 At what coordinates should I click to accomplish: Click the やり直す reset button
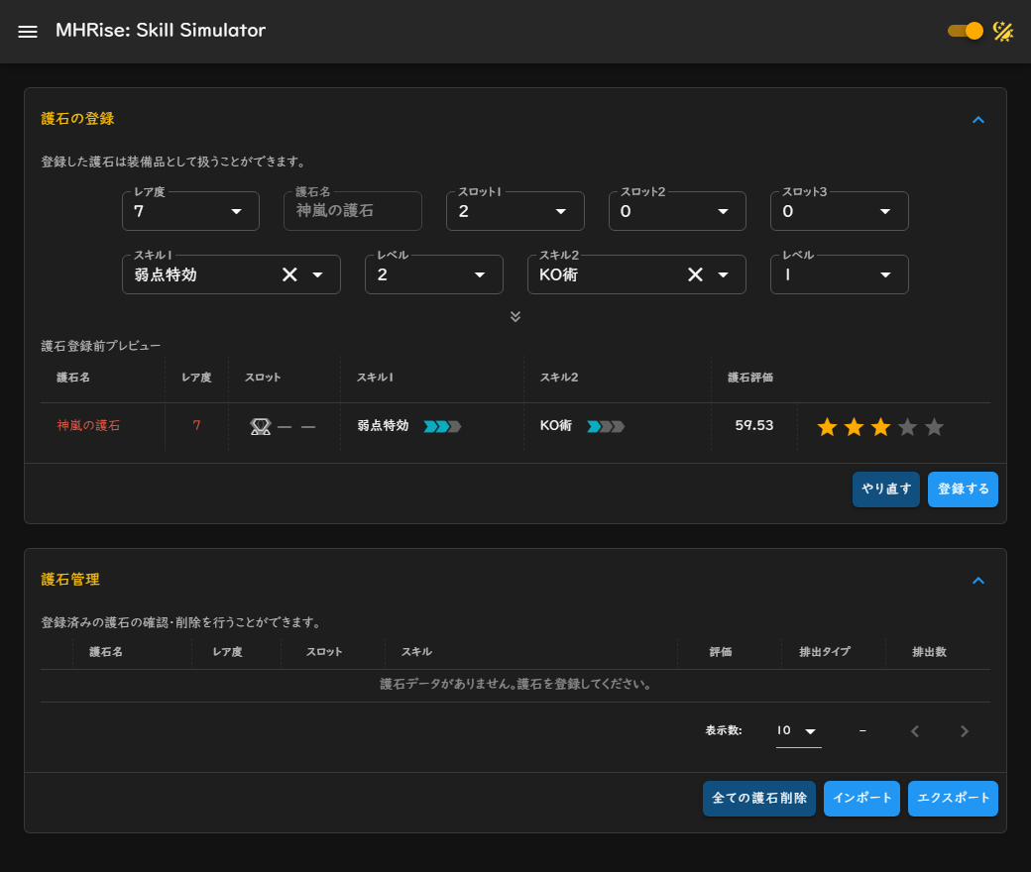(885, 490)
